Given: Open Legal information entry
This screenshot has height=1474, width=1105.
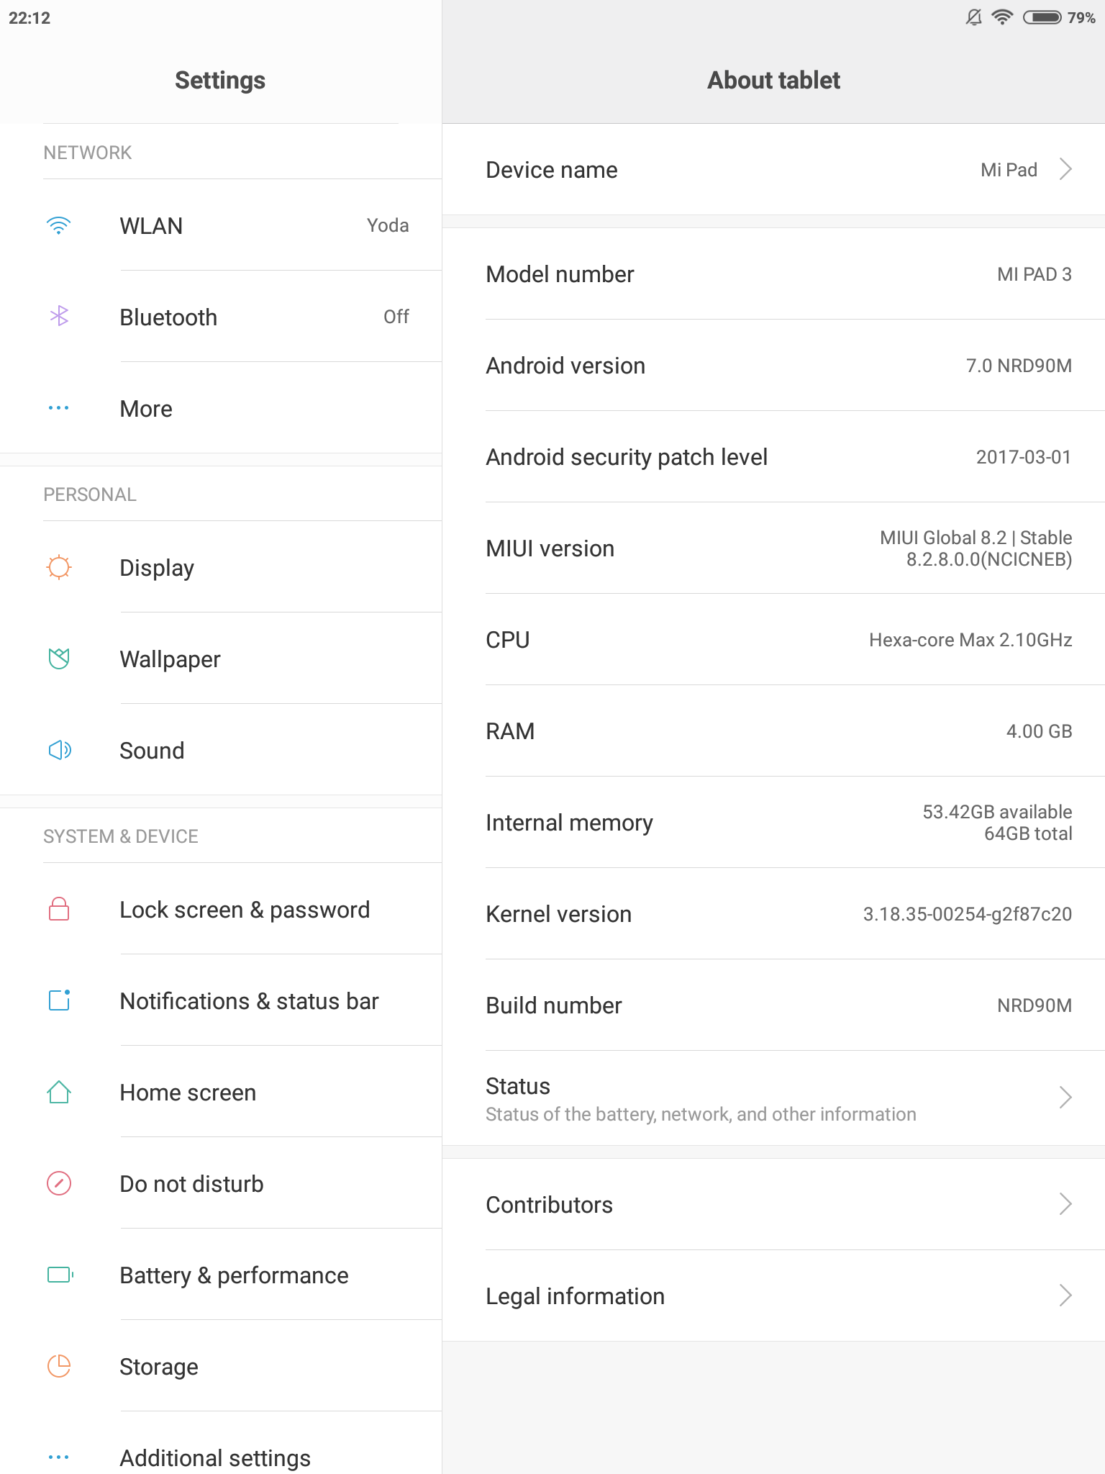Looking at the screenshot, I should click(x=773, y=1296).
